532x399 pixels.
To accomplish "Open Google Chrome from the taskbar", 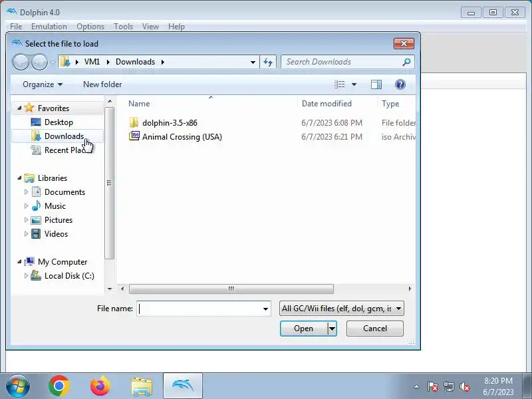I will pos(59,386).
